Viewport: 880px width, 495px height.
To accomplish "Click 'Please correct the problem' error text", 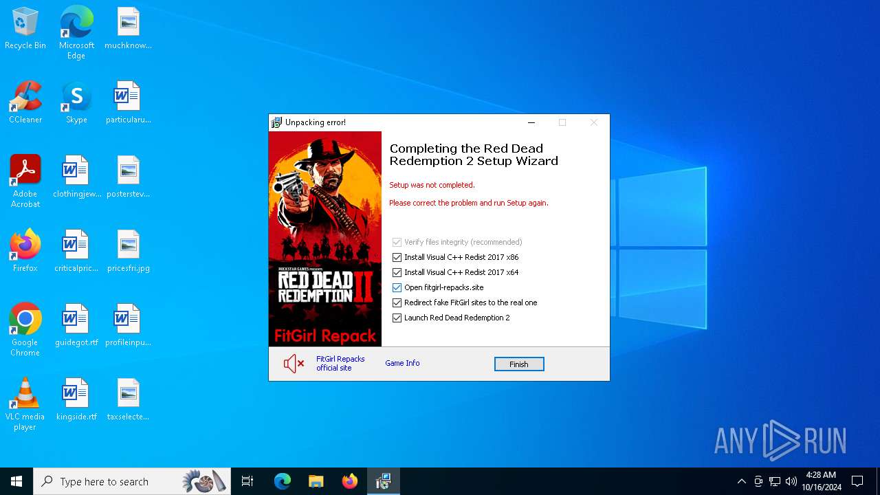I will [x=469, y=203].
